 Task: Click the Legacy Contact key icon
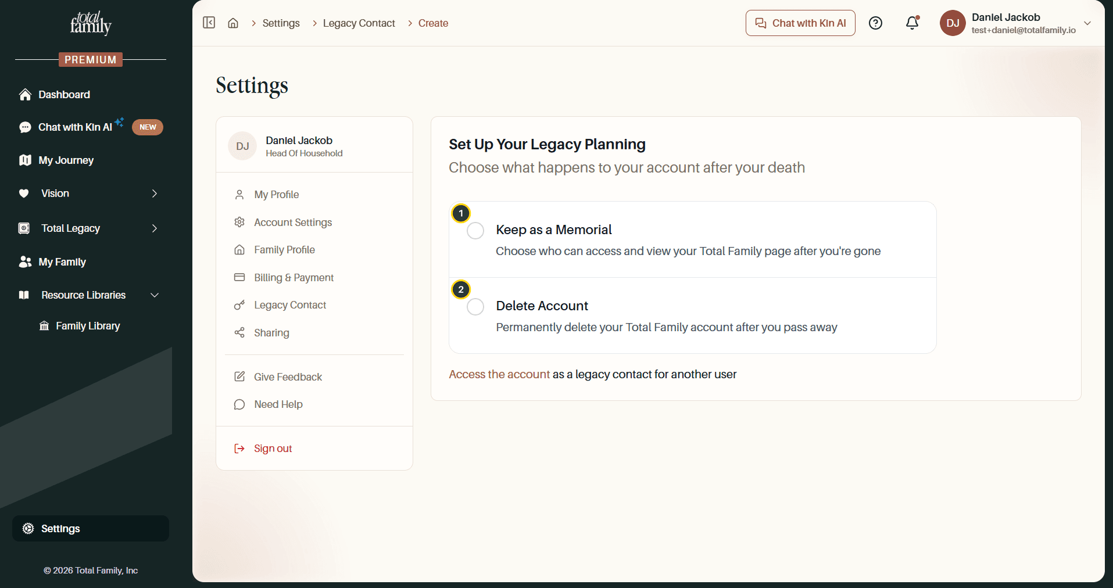tap(239, 305)
